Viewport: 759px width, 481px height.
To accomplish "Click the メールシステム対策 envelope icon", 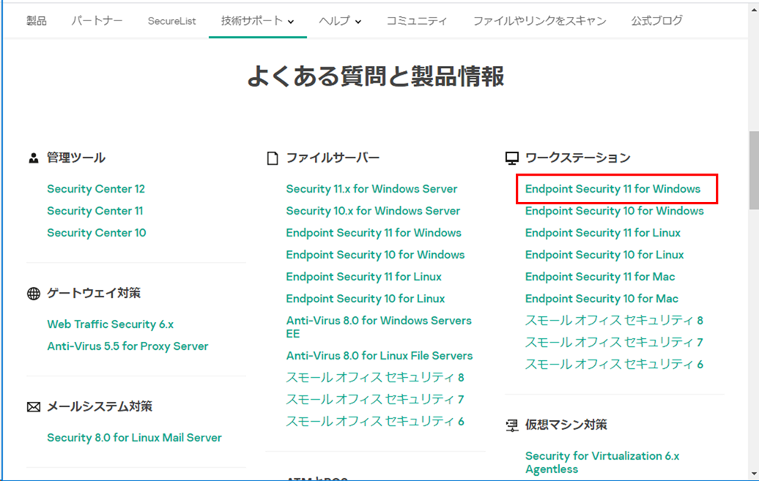I will coord(32,406).
